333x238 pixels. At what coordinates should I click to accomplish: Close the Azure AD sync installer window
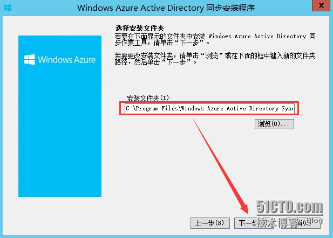321,5
